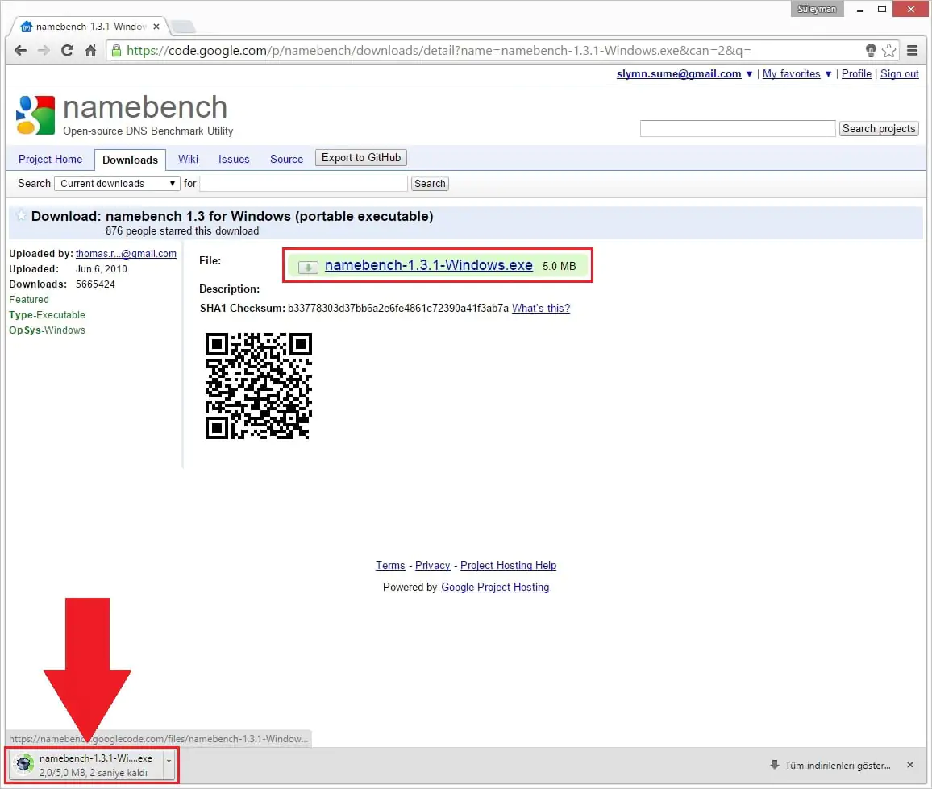Expand the downloaded file options arrow
This screenshot has width=932, height=789.
click(x=169, y=760)
